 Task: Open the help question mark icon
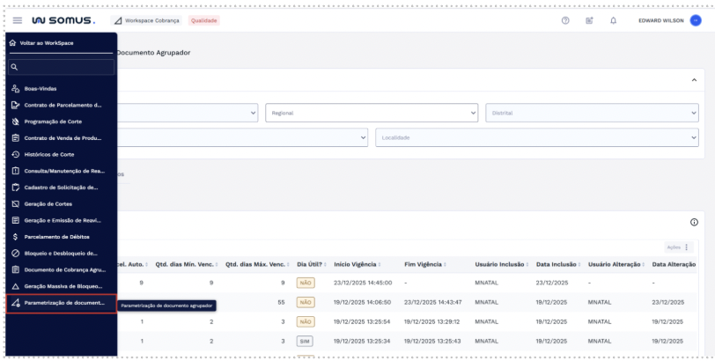click(x=565, y=20)
